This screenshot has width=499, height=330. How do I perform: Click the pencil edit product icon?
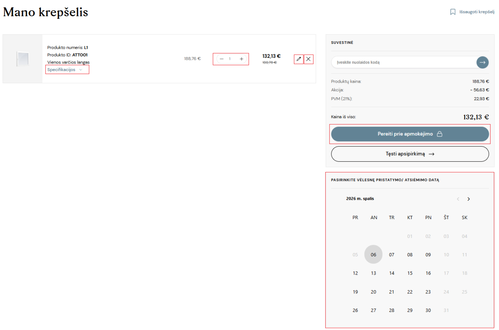pos(299,59)
